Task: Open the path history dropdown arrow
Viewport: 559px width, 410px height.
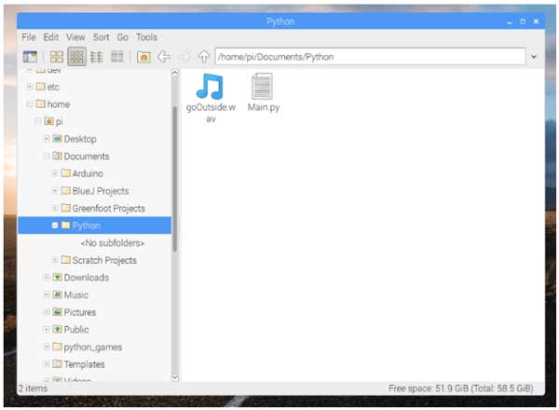Action: pyautogui.click(x=534, y=57)
